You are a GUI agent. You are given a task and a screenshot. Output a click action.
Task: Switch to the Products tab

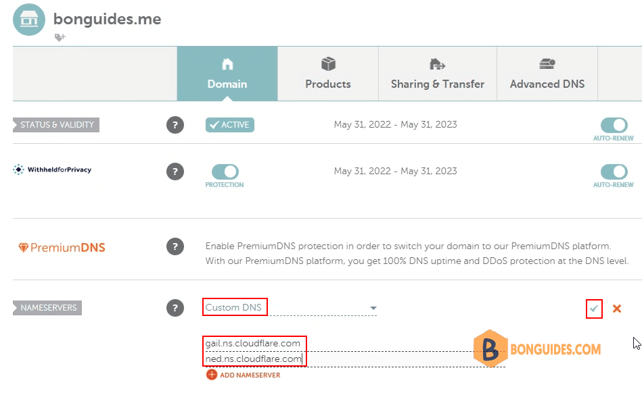pos(328,74)
